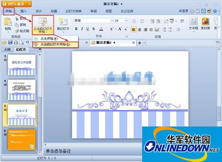Toggle Underline formatting
This screenshot has width=222, height=162.
[87, 29]
